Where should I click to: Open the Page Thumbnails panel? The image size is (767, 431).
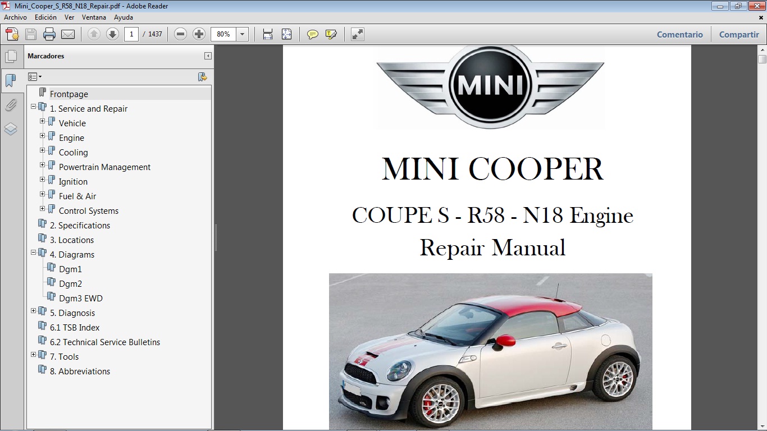pos(12,56)
